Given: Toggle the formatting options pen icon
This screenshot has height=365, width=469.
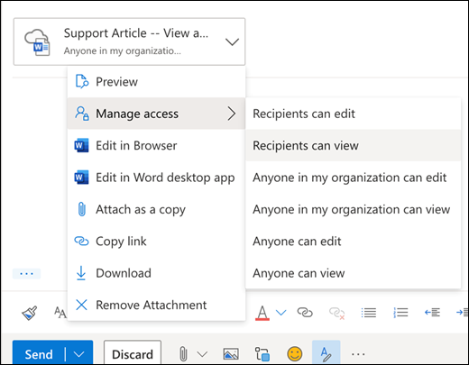Looking at the screenshot, I should point(326,353).
